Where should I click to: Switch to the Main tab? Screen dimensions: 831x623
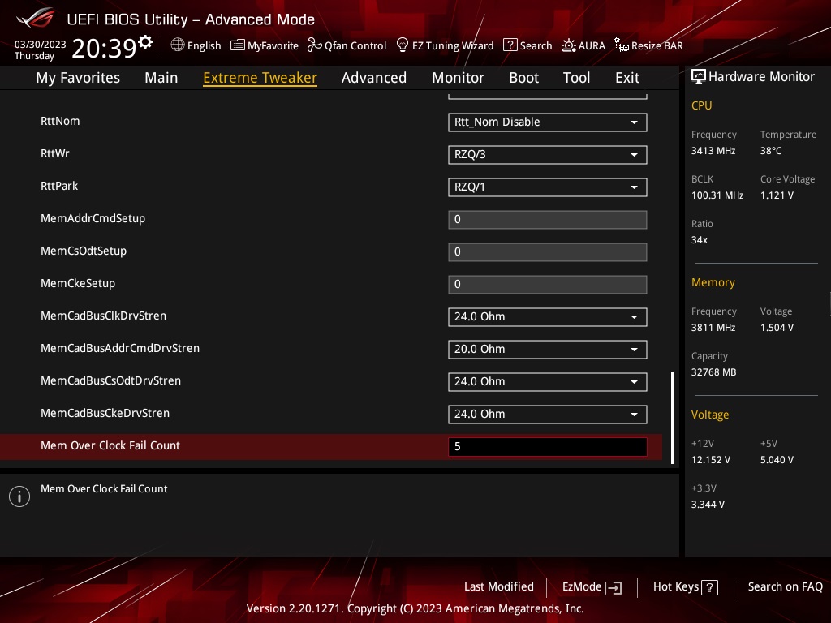[161, 78]
